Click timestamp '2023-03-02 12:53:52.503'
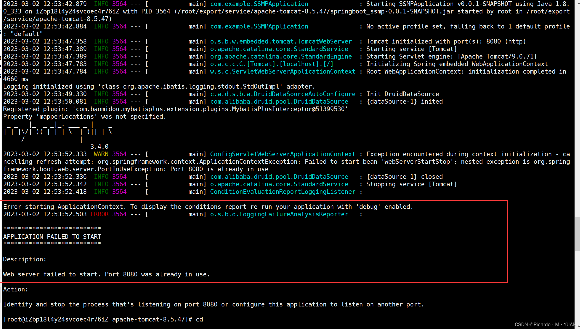This screenshot has width=580, height=329. 45,214
